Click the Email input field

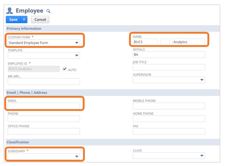point(44,106)
